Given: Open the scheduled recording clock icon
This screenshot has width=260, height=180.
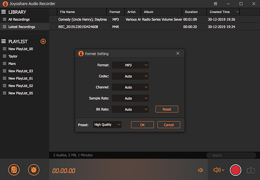Looking at the screenshot, I should coord(34,170).
